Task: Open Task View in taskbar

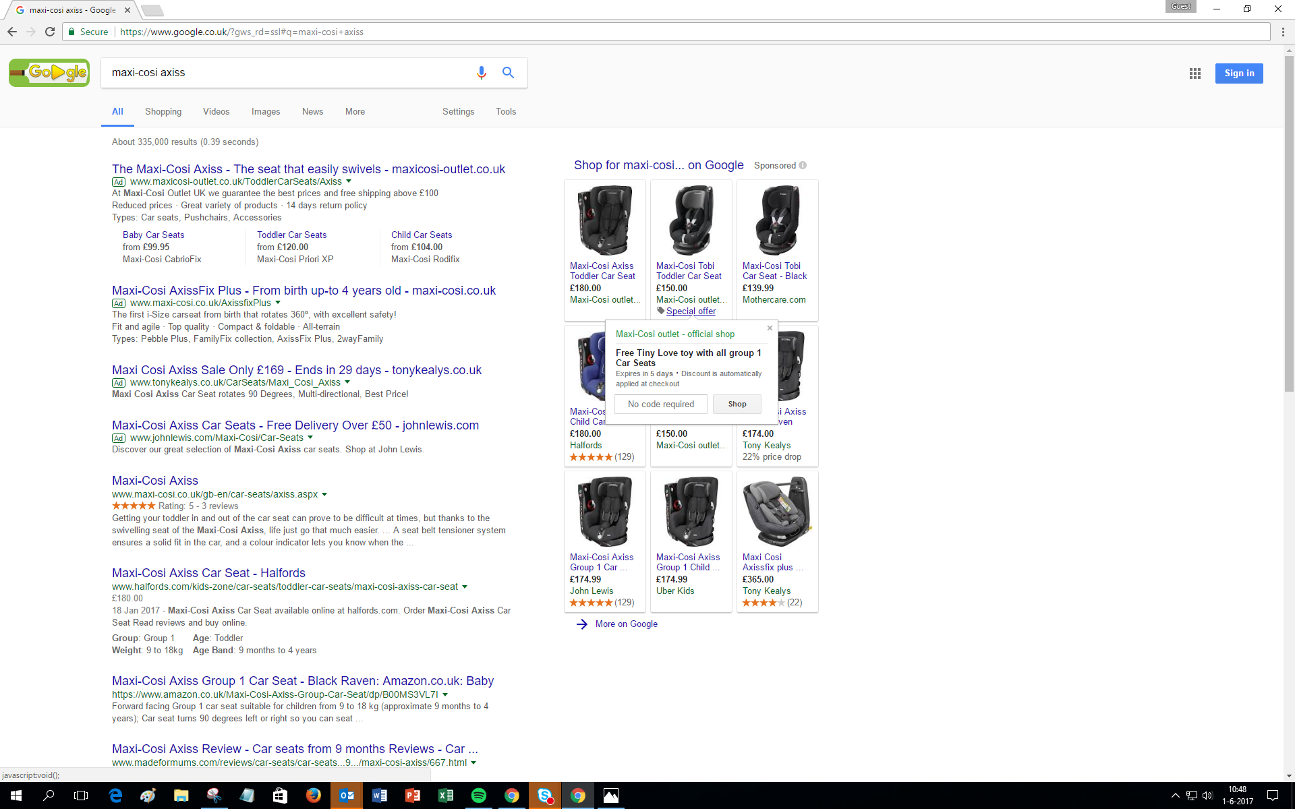Action: coord(81,796)
